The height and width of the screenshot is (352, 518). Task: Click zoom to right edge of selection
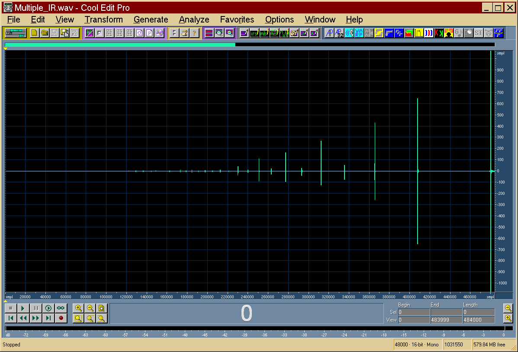point(101,318)
